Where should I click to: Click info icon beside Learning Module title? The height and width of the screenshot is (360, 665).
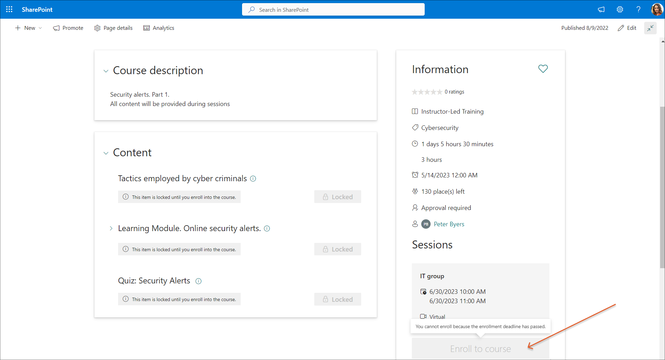(x=267, y=229)
